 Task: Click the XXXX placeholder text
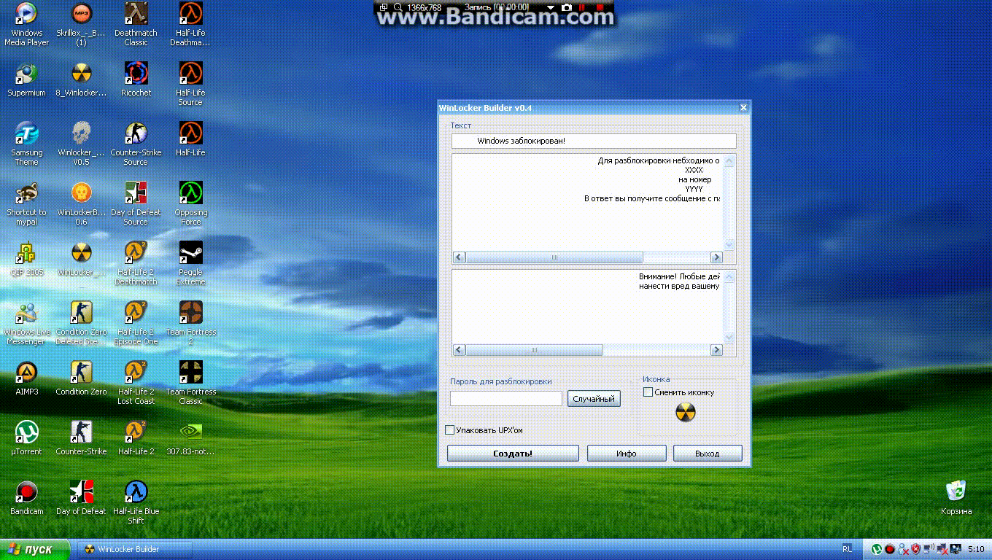(x=694, y=170)
